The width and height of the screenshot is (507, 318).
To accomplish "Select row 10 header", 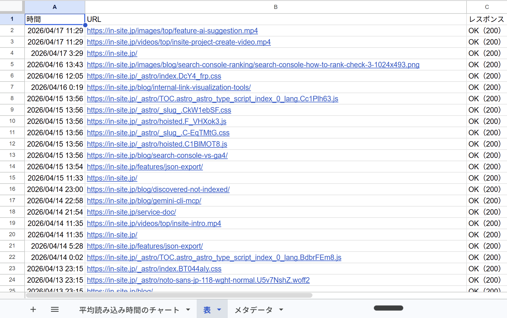I will click(12, 121).
